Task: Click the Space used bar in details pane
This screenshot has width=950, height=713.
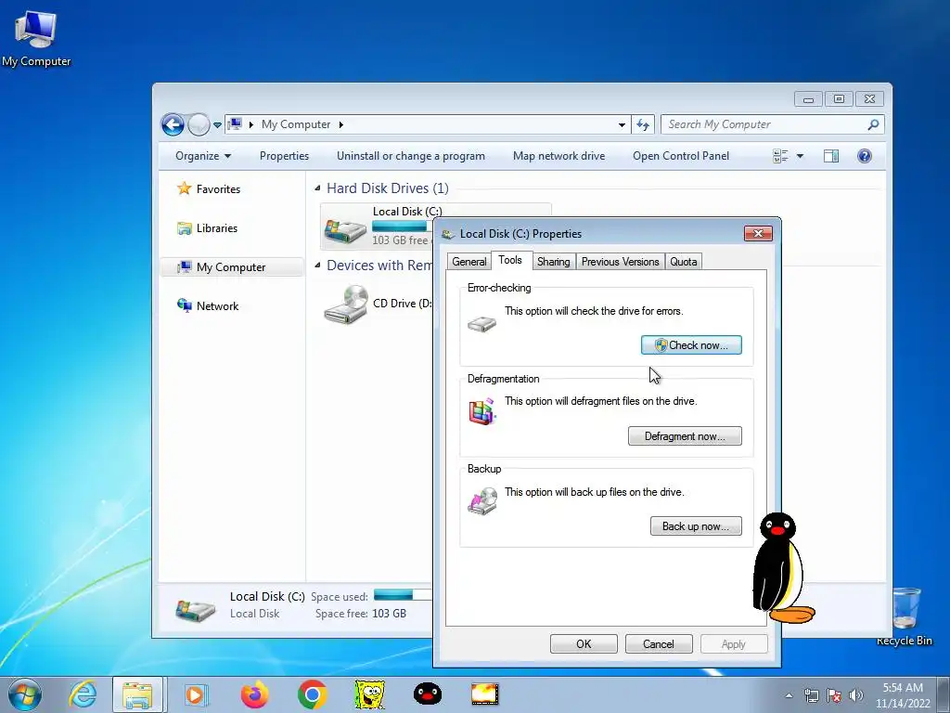Action: click(x=403, y=595)
